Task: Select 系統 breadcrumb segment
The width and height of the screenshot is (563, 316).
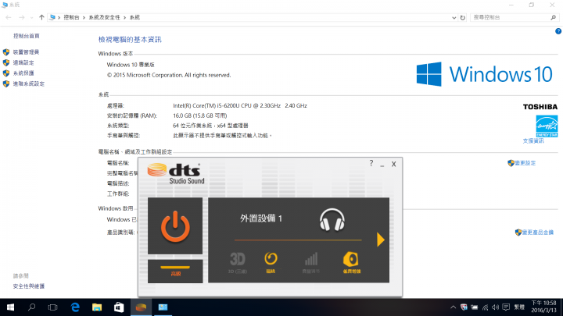Action: coord(134,17)
